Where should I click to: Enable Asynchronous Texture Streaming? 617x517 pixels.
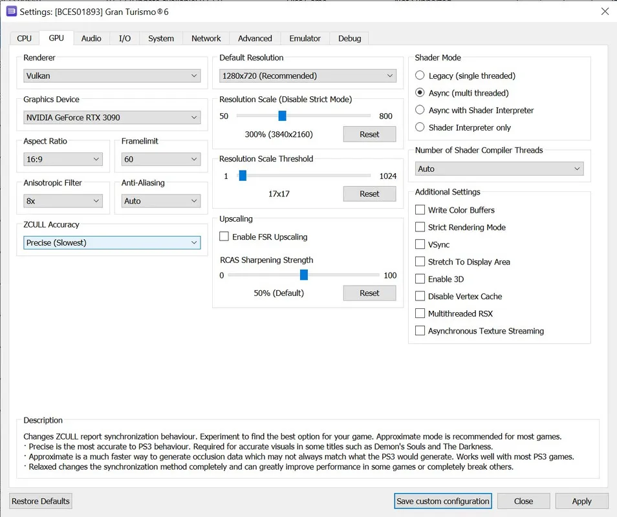coord(480,331)
